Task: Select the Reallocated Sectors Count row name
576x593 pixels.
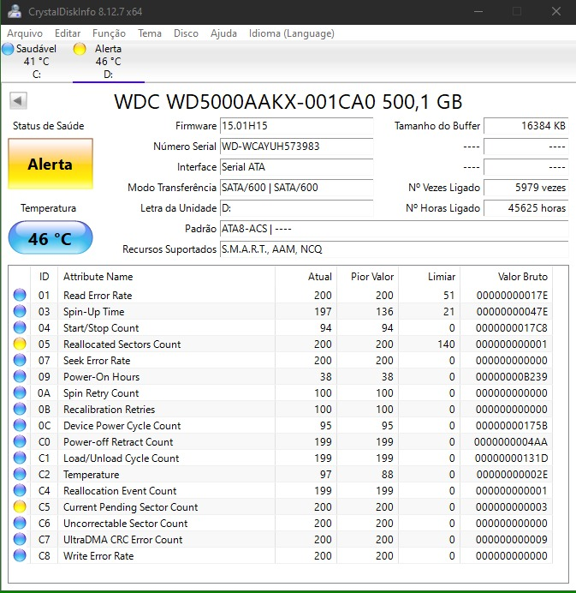Action: [122, 344]
